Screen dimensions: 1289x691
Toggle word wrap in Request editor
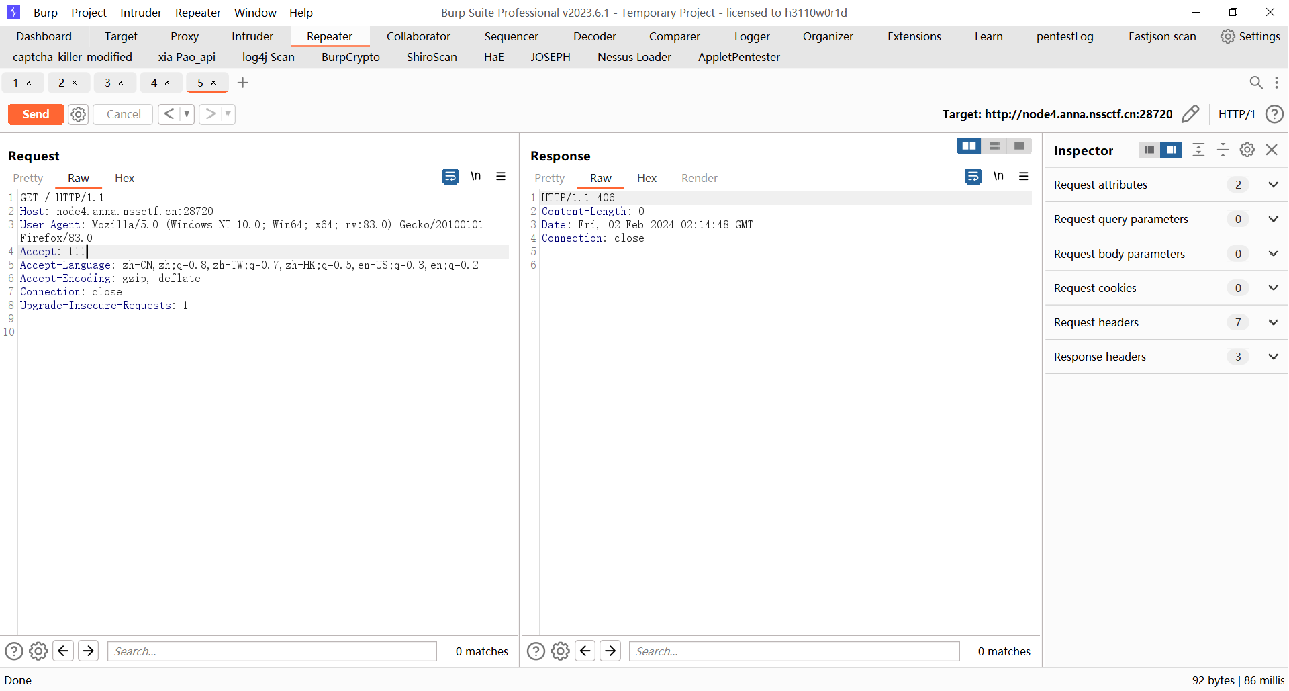point(450,177)
